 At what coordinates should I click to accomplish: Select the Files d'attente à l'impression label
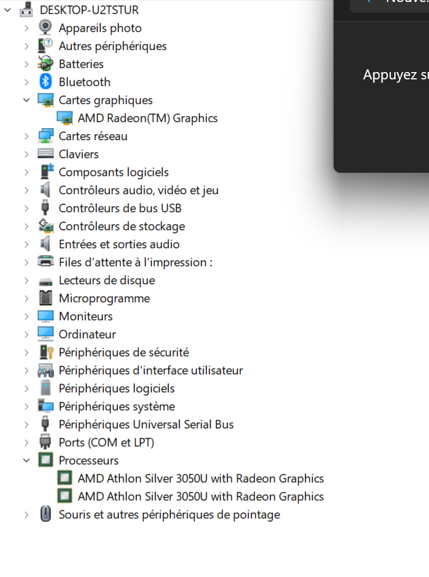point(135,262)
